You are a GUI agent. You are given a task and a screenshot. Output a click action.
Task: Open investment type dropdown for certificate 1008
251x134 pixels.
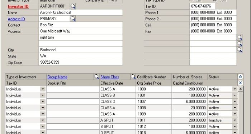(43, 108)
